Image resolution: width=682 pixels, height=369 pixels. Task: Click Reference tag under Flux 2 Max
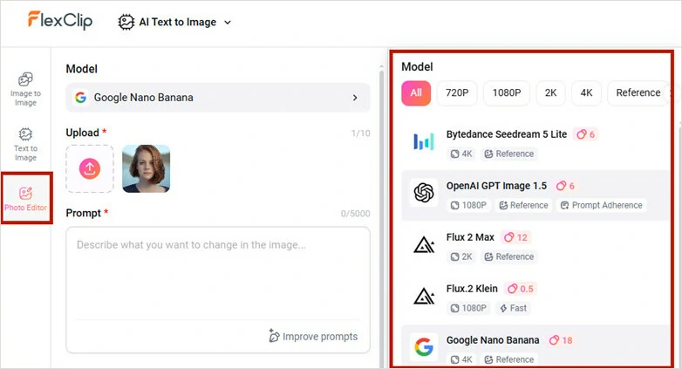(509, 256)
